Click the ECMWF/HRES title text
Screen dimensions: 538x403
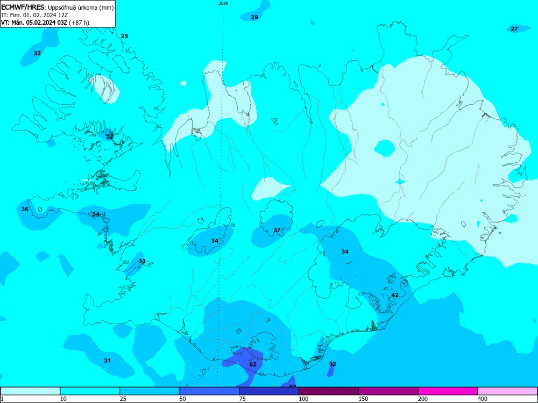pyautogui.click(x=23, y=8)
